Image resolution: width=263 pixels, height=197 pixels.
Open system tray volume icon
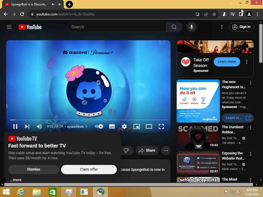click(239, 192)
